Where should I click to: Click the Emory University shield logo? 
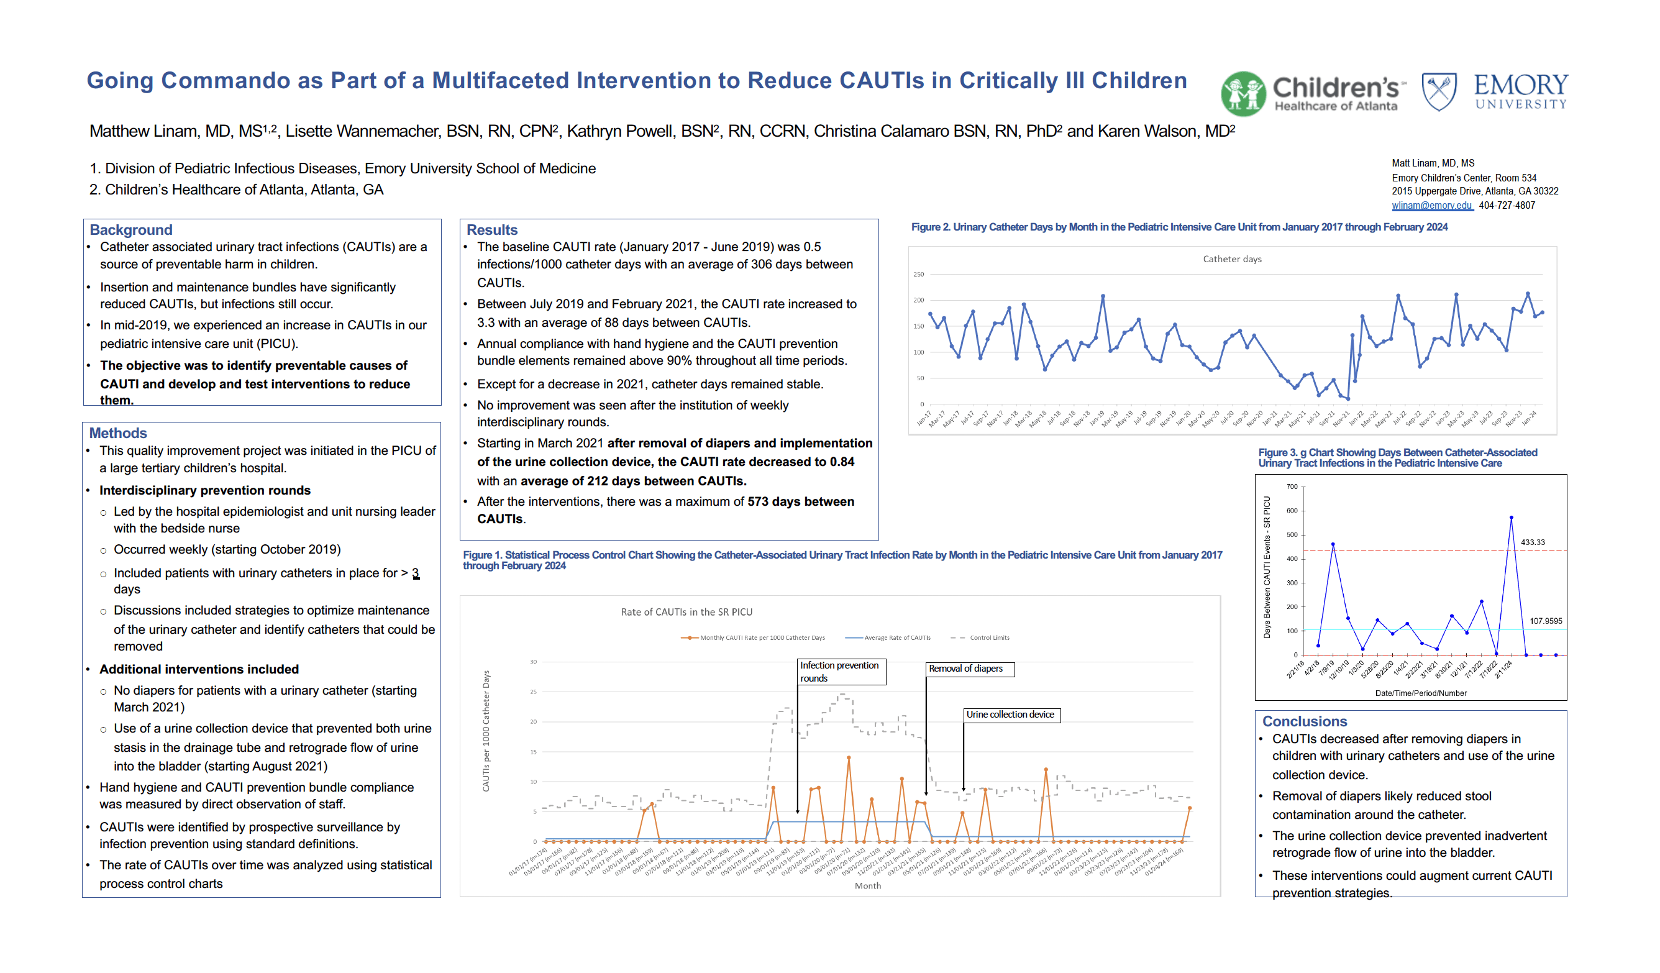coord(1439,91)
